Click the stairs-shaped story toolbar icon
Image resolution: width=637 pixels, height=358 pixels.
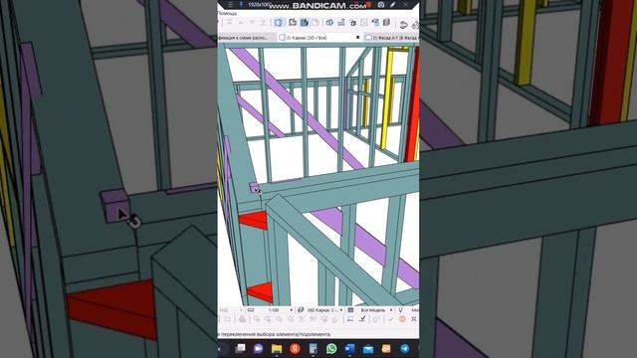pyautogui.click(x=341, y=22)
